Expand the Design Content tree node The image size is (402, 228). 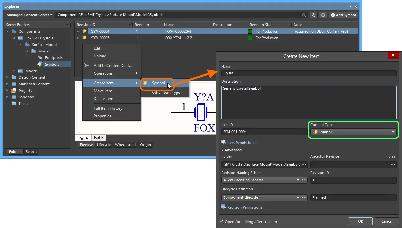7,77
